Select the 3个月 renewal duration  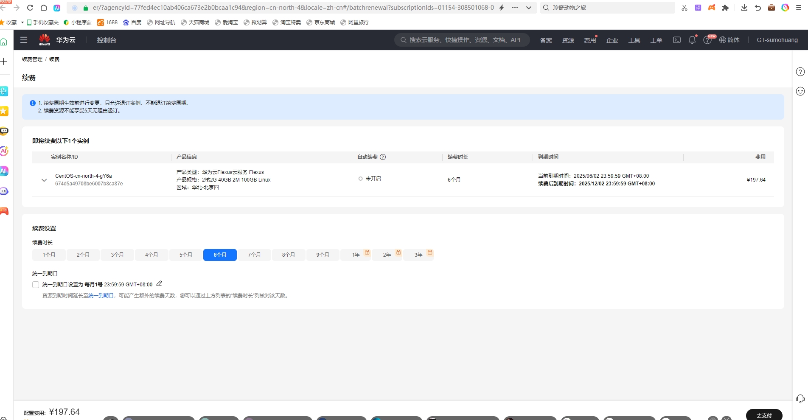117,255
